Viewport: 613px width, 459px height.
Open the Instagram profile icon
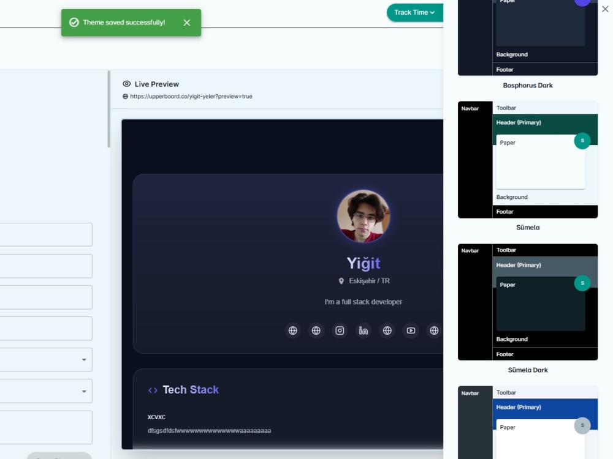click(340, 330)
